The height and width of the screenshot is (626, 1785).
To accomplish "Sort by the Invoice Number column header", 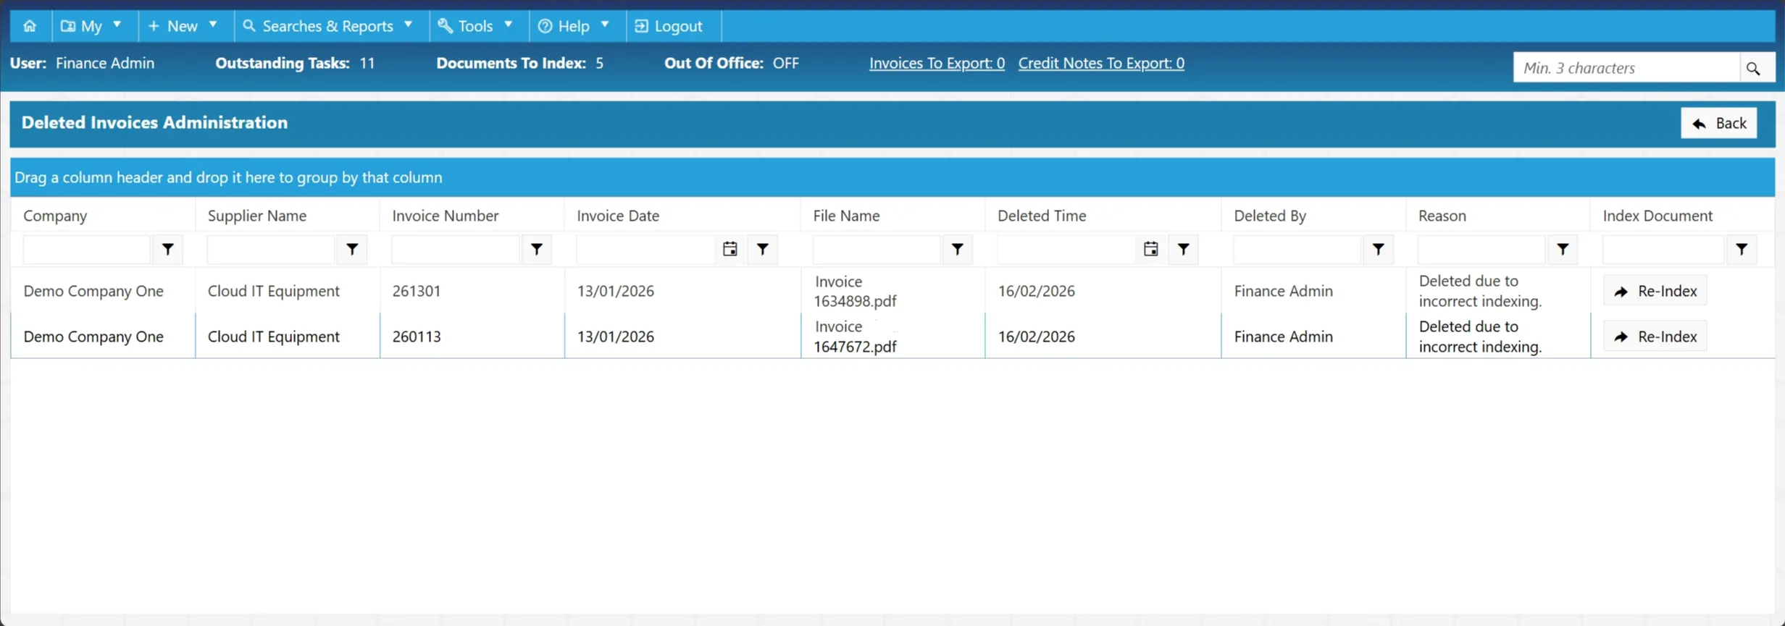I will [x=446, y=216].
